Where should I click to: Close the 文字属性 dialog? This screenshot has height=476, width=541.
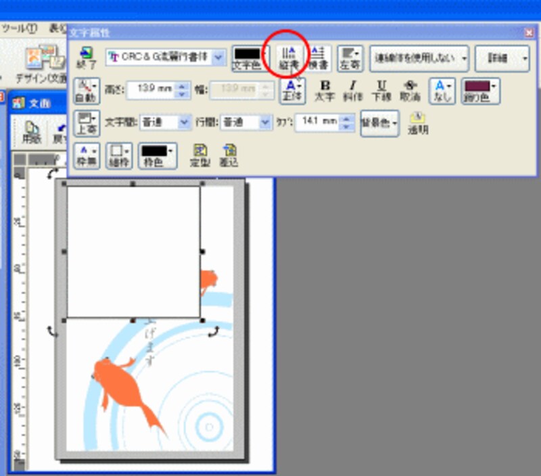[x=529, y=32]
